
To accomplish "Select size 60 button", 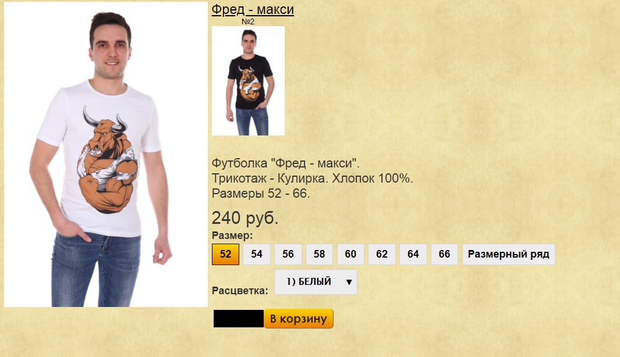I will point(350,254).
